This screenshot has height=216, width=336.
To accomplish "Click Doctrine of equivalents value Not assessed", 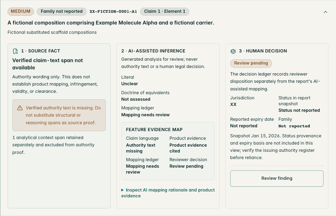I will point(136,99).
